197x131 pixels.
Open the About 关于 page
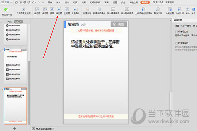(193, 11)
